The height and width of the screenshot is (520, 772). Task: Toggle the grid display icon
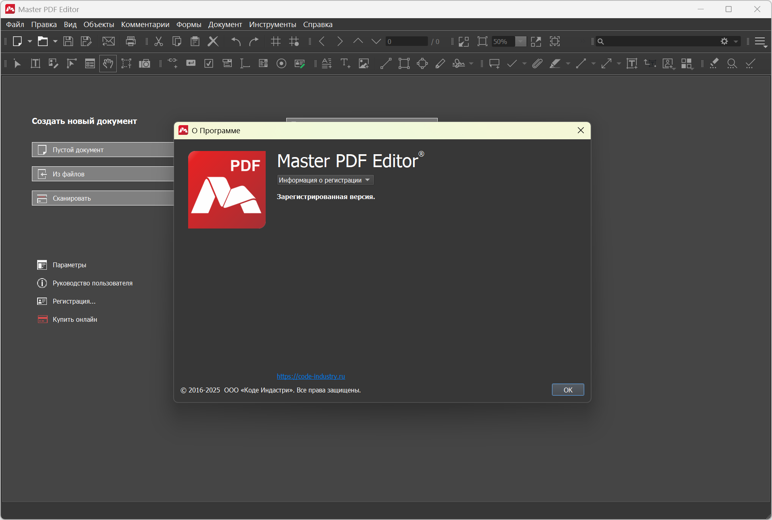coord(276,41)
